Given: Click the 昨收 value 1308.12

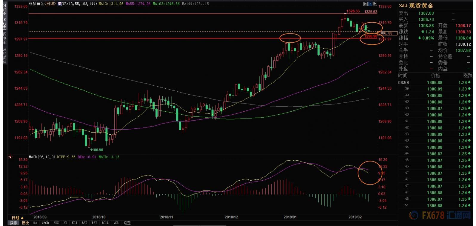Looking at the screenshot, I should [x=463, y=44].
